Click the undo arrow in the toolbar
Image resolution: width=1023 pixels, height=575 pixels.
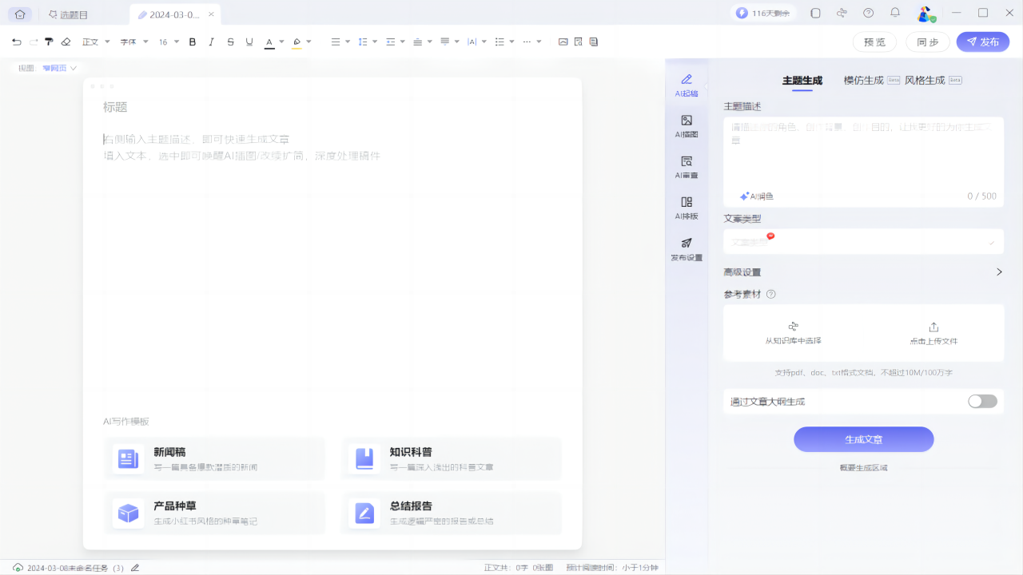(x=16, y=42)
